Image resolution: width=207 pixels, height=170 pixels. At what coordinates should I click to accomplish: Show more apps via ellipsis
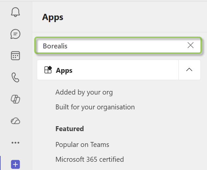tap(15, 143)
